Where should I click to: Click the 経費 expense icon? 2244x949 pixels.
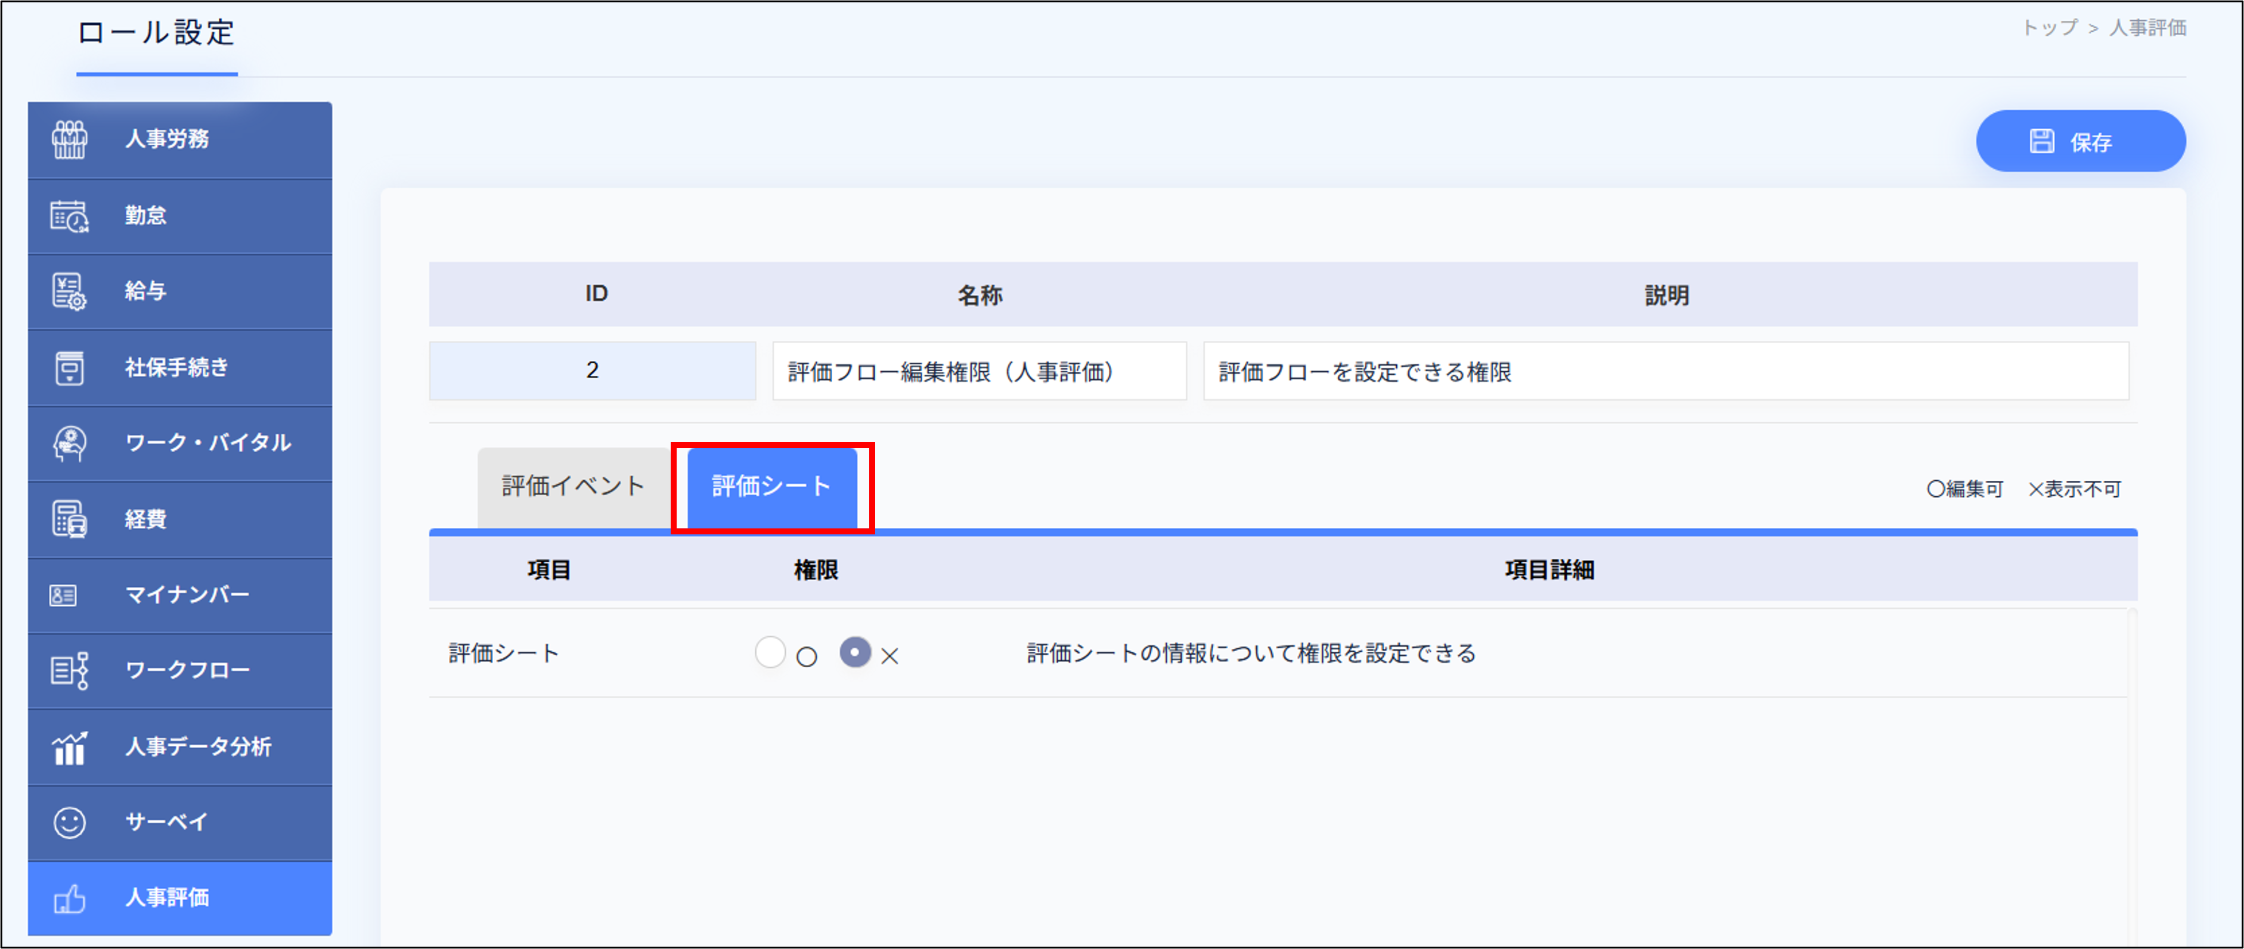(70, 519)
